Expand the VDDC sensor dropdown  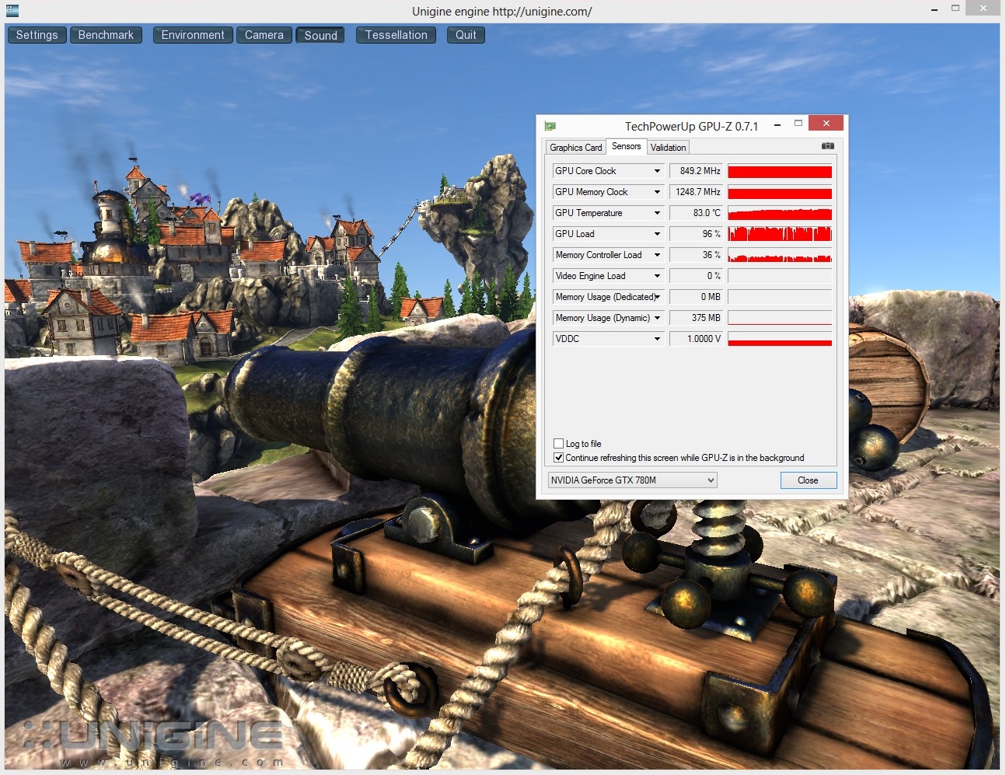pos(657,339)
